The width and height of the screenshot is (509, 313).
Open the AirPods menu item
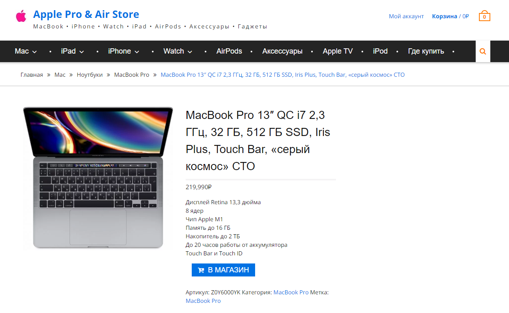tap(229, 51)
